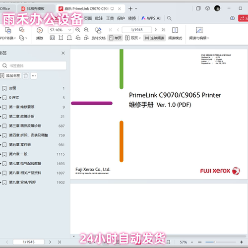
Task: Click the PDF convert icon
Action: 8,30
